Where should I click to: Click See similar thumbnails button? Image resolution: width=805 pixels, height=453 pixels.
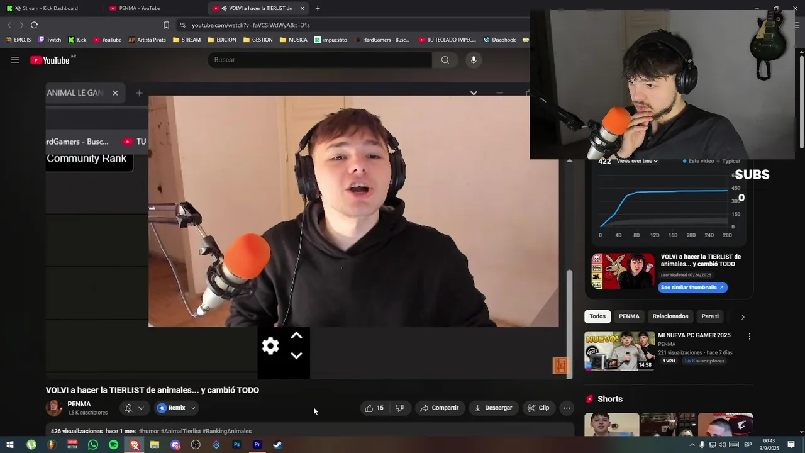tap(692, 288)
